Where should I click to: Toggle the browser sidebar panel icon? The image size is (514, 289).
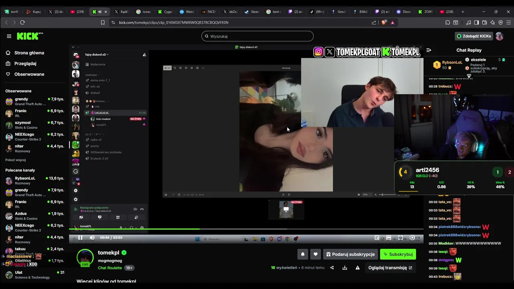476,22
